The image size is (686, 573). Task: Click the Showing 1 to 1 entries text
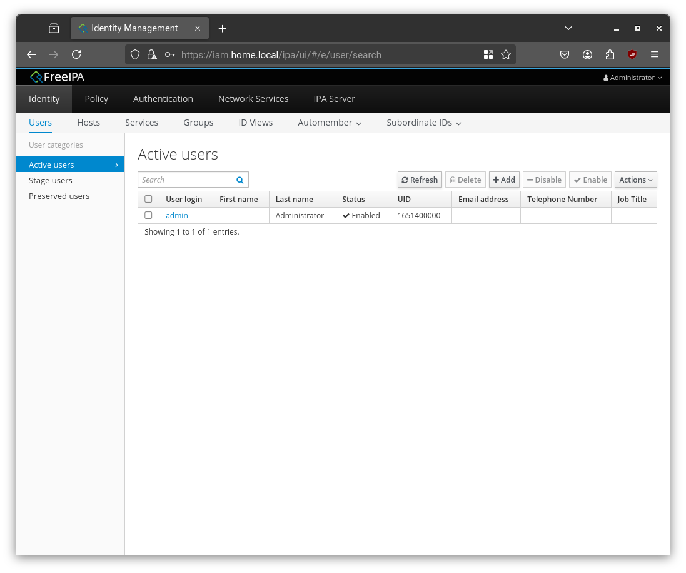191,231
